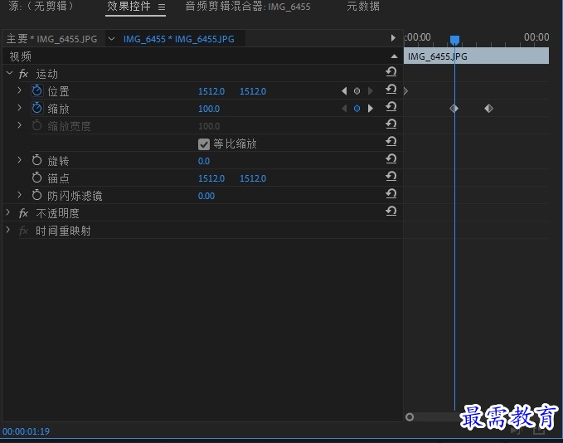Screen dimensions: 563x443
Task: Reset the 等比缩放 setting
Action: pos(391,142)
